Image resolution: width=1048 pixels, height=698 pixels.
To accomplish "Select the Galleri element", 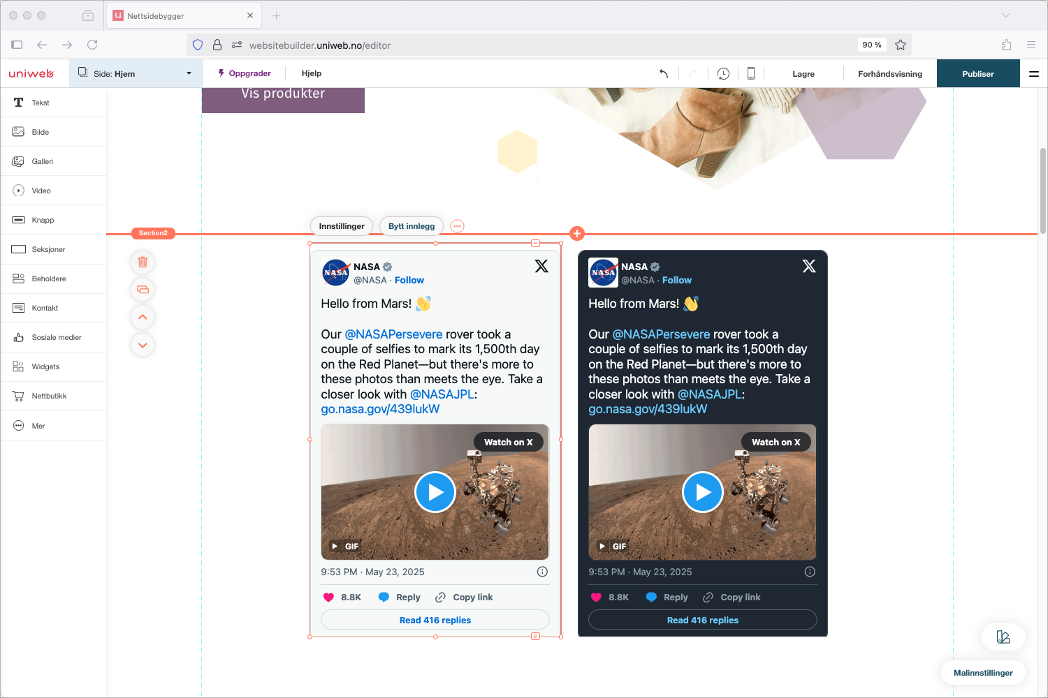I will (53, 161).
